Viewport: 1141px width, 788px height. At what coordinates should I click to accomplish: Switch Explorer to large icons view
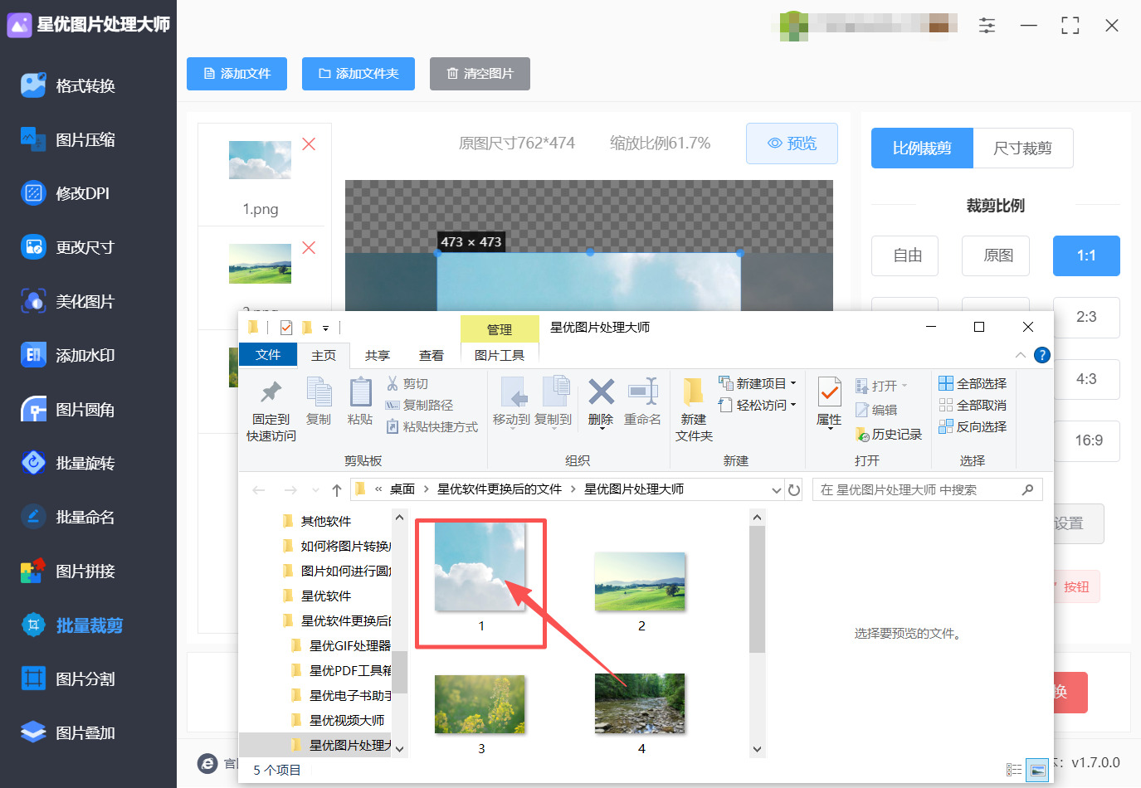click(1037, 771)
